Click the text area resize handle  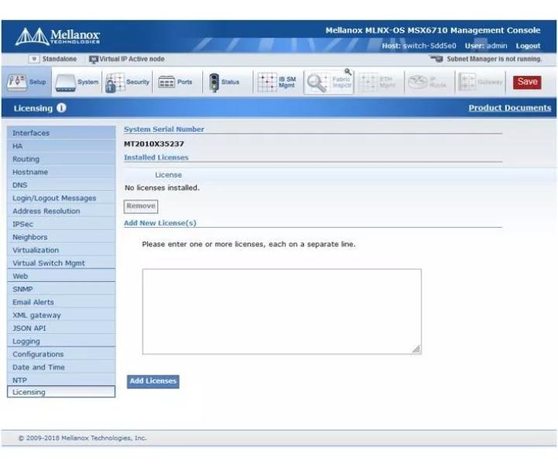tap(416, 350)
